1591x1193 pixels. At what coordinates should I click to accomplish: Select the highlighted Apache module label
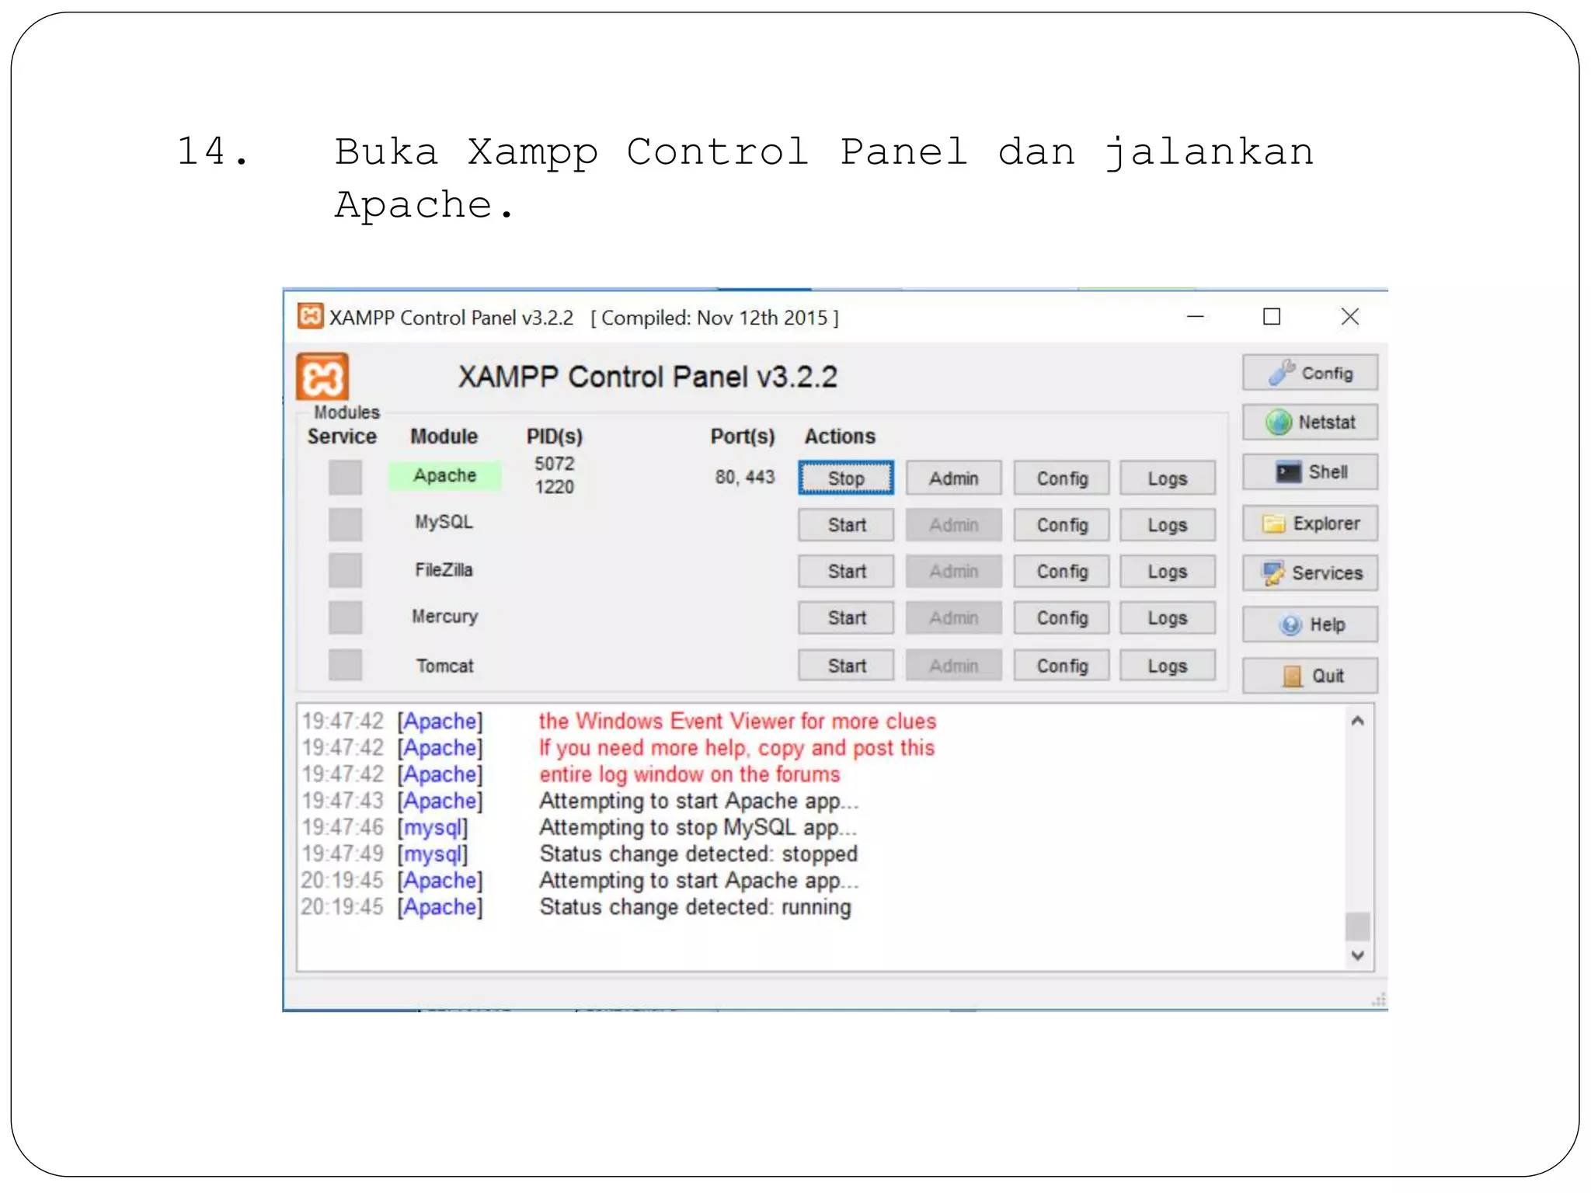[x=444, y=475]
